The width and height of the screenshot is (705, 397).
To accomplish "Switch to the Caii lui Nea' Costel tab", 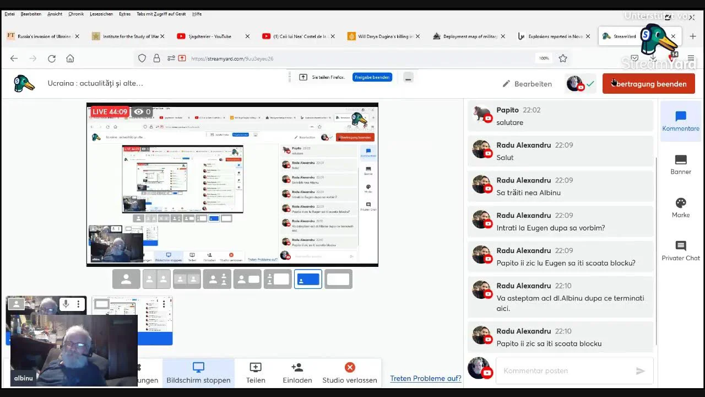I will 299,36.
